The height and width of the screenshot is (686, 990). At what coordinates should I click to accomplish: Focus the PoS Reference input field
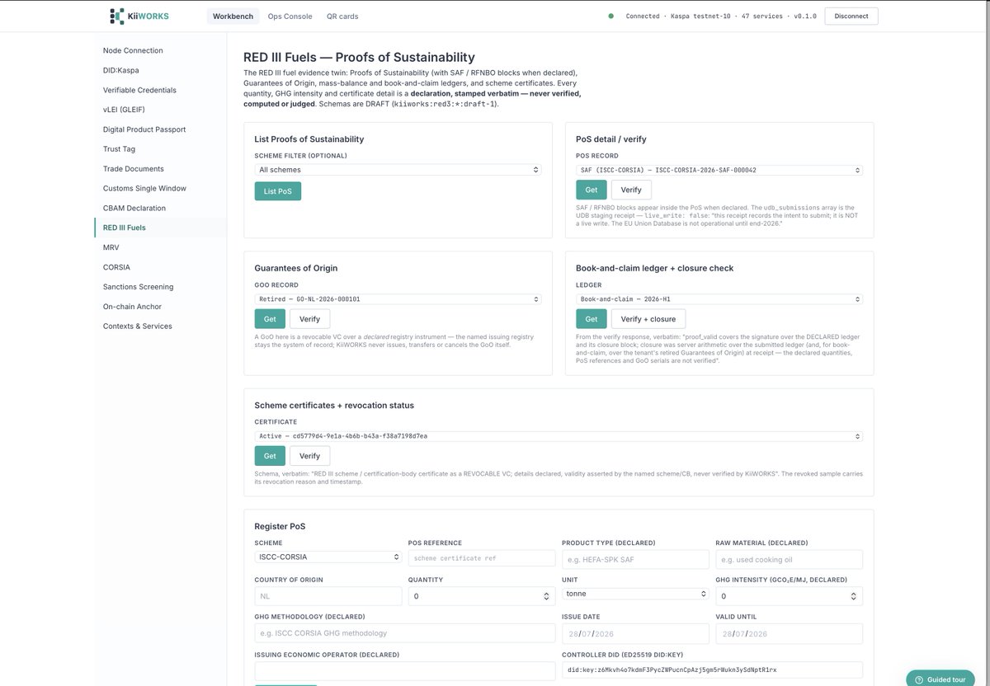pyautogui.click(x=482, y=558)
